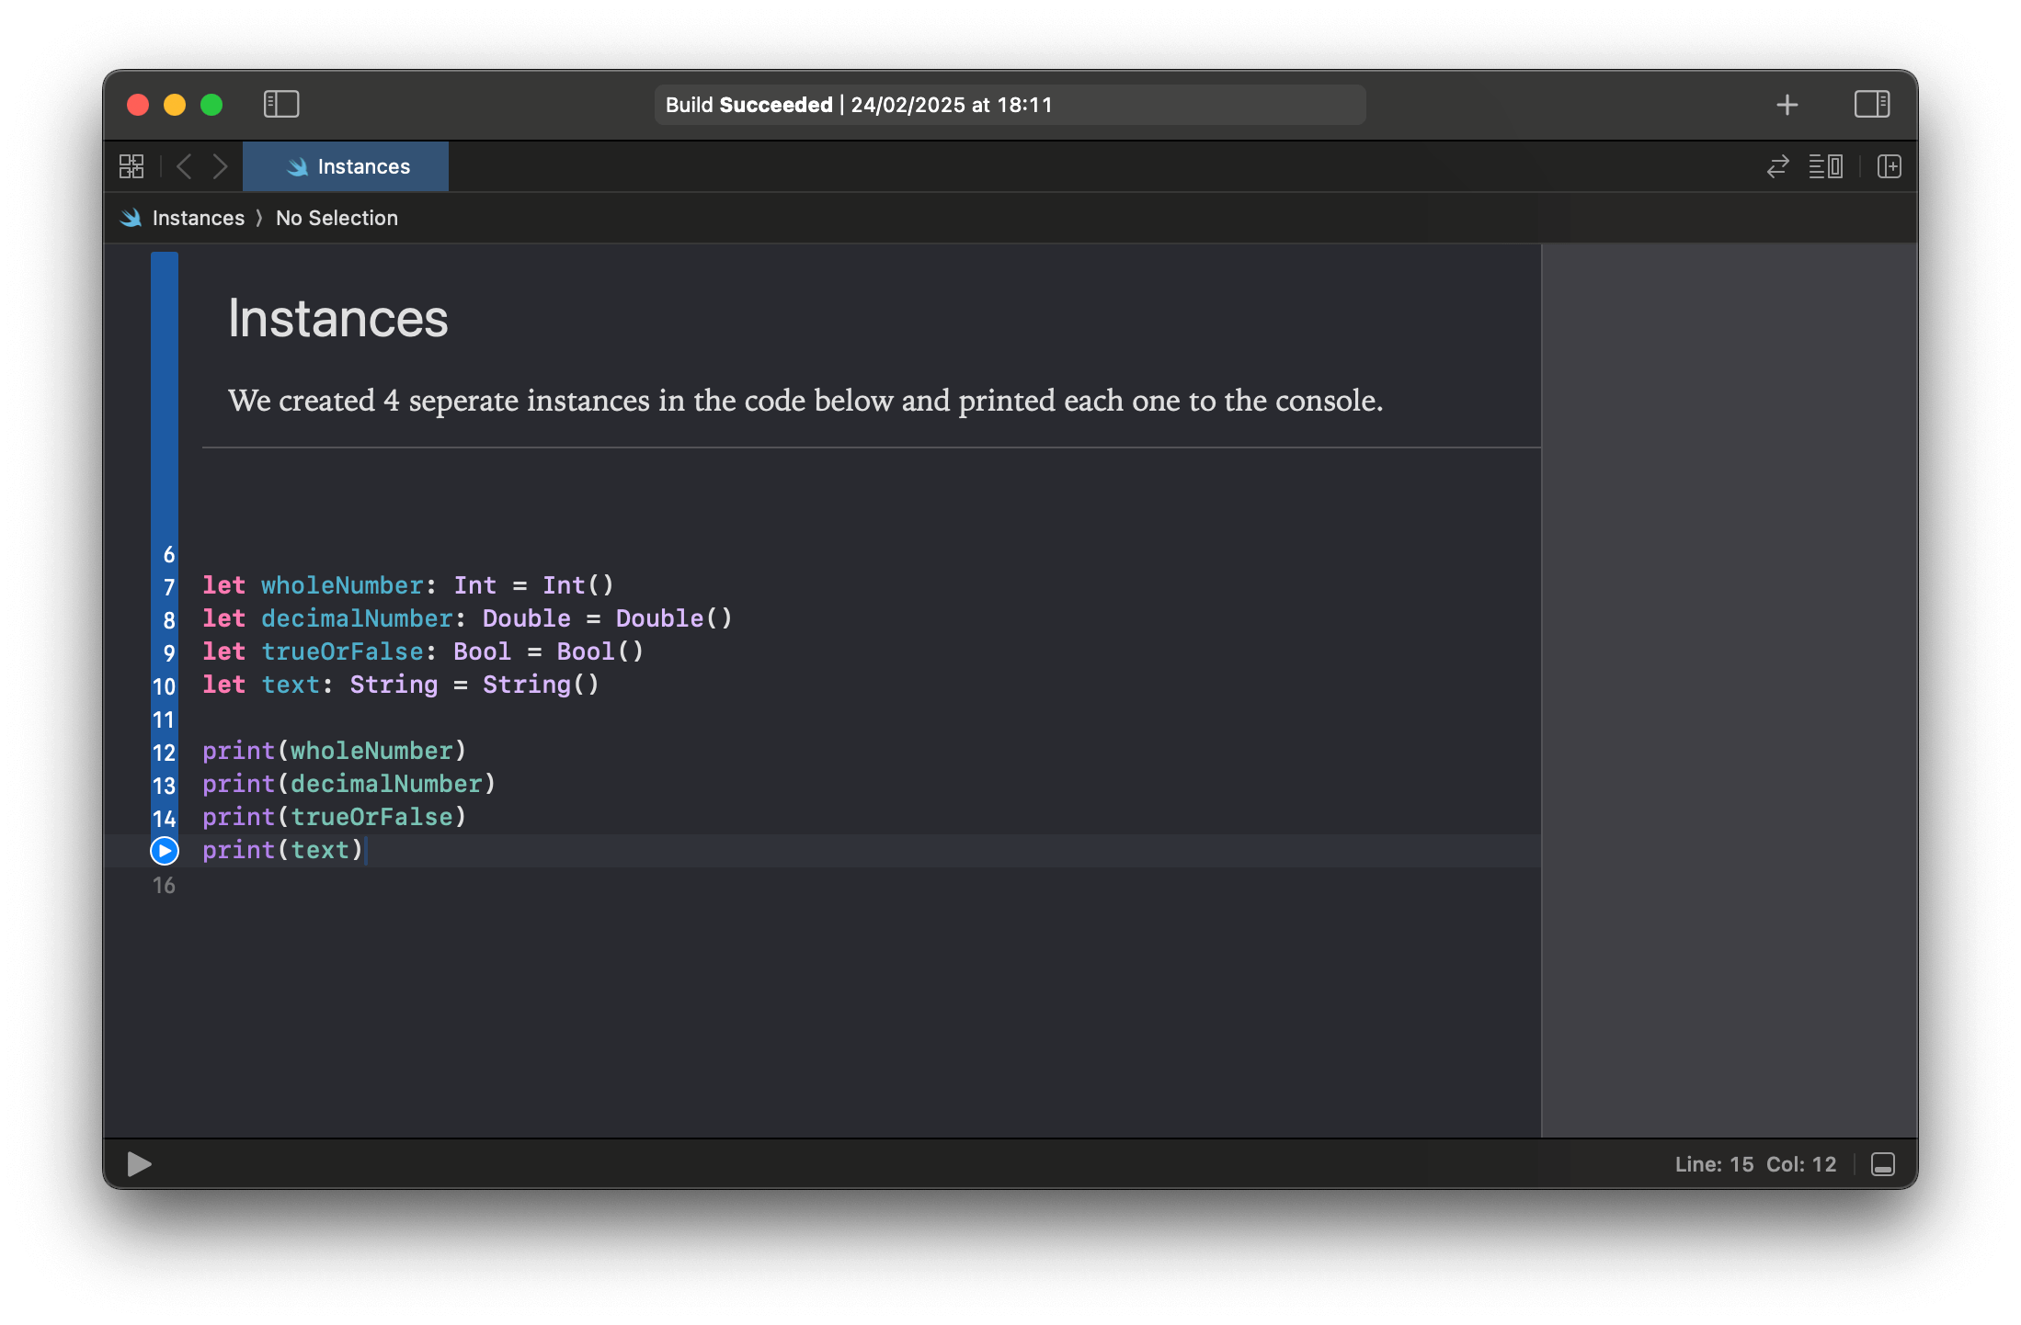Toggle the navigator sidebar panel
2021x1325 pixels.
[x=281, y=104]
